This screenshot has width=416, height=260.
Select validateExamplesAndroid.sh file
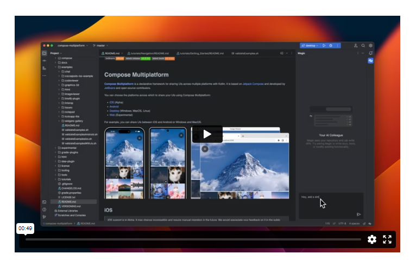[x=81, y=135]
